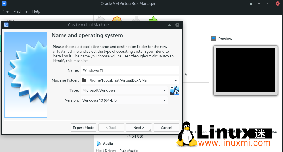Open the Machine menu

click(20, 11)
